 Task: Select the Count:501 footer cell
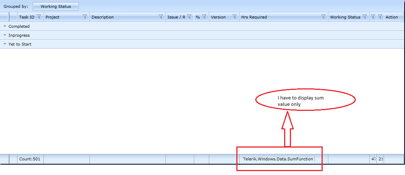click(30, 159)
